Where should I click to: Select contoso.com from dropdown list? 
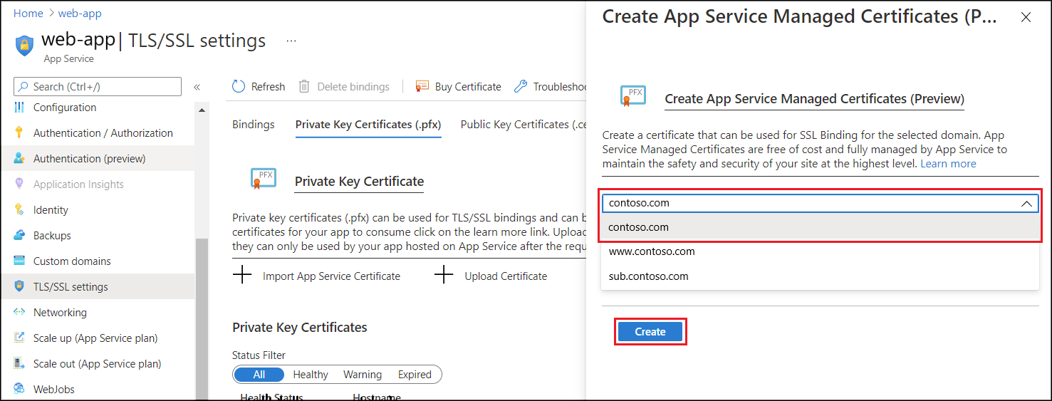pyautogui.click(x=820, y=227)
